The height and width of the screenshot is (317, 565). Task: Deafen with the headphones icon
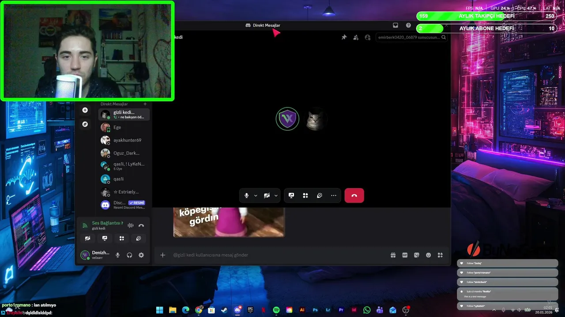coord(129,255)
